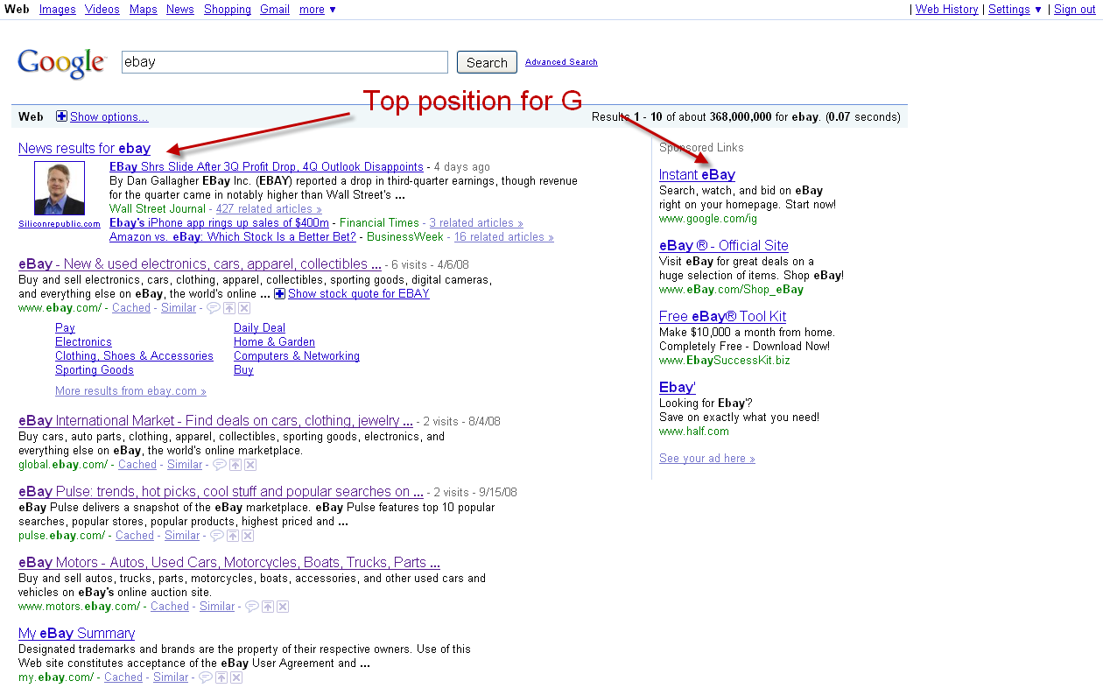Click 'See your ad here' link
Screen dimensions: 1103x688
click(x=707, y=459)
